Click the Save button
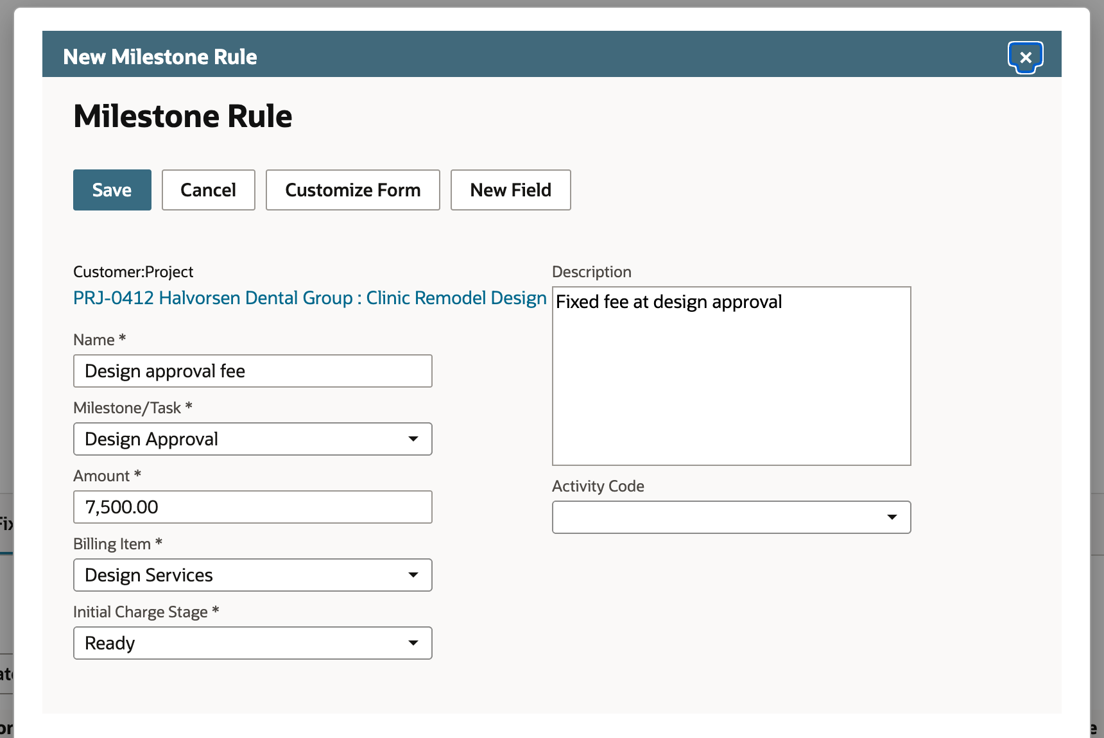Viewport: 1104px width, 738px height. point(112,190)
